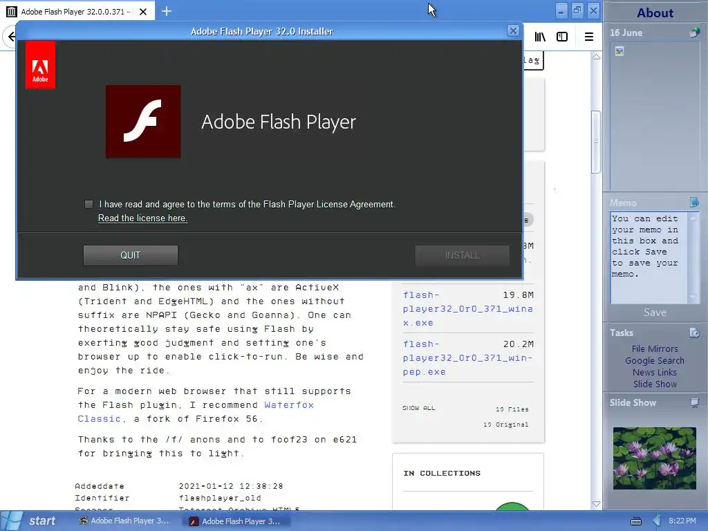
Task: Toggle the browser sidebar icon
Action: pos(562,37)
